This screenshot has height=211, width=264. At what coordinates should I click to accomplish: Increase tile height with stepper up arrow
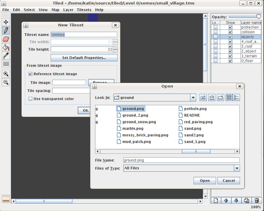pos(115,48)
